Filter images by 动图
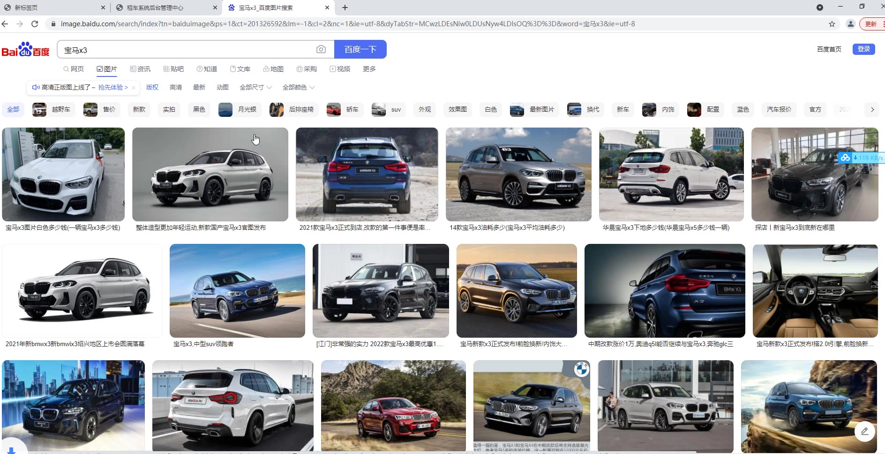 223,87
